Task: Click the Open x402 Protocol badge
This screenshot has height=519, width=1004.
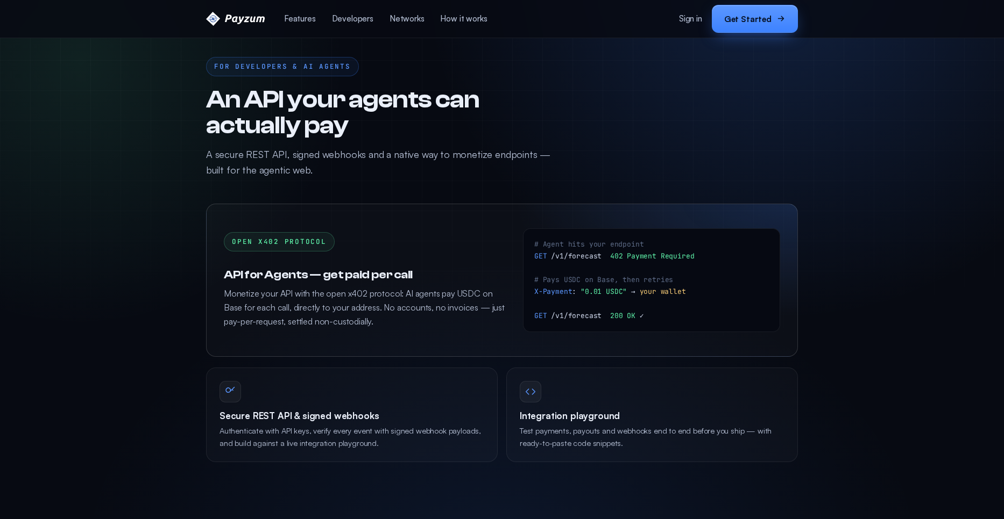Action: (x=279, y=242)
